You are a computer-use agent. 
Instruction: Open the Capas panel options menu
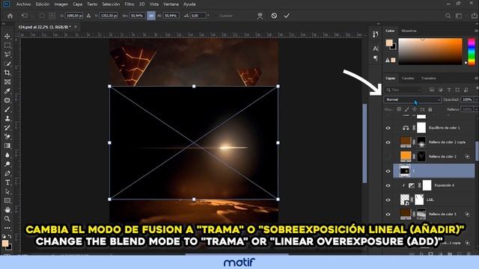(x=476, y=78)
